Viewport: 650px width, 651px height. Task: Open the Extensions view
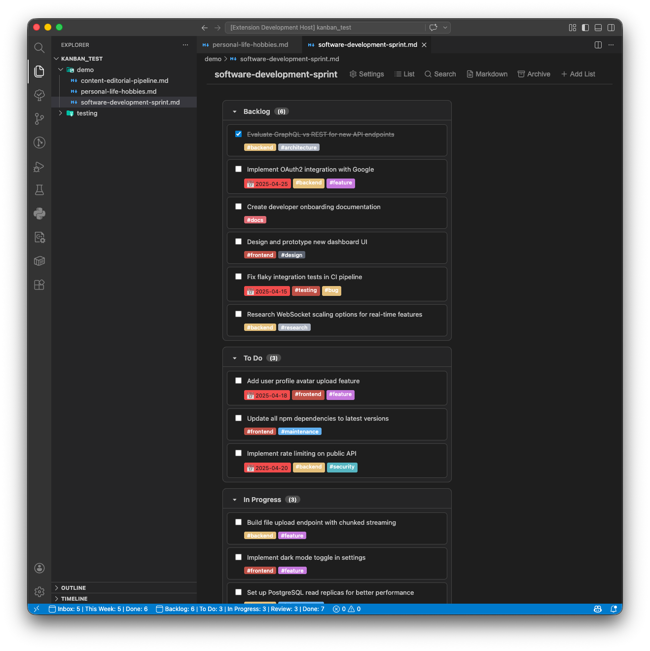(x=39, y=285)
